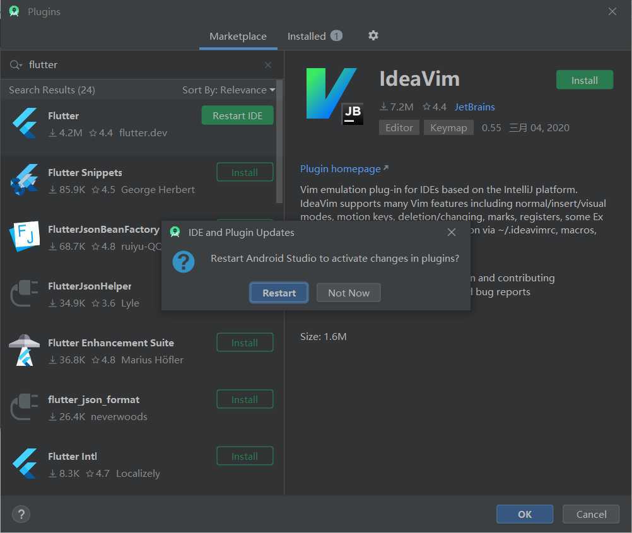Screen dimensions: 632x533
Task: Open help with the question mark button
Action: (x=21, y=514)
